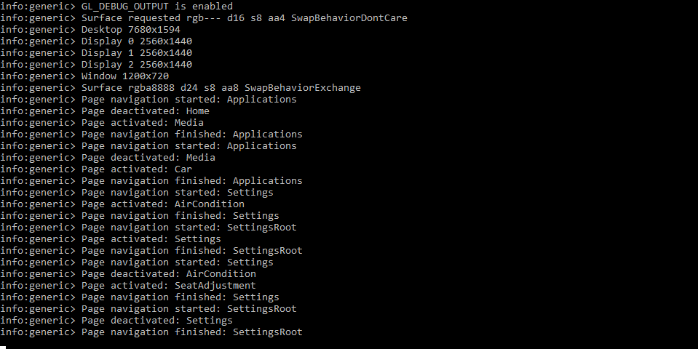Select the "Desktop 7680x1594" log entry
This screenshot has width=698, height=349.
tap(130, 29)
